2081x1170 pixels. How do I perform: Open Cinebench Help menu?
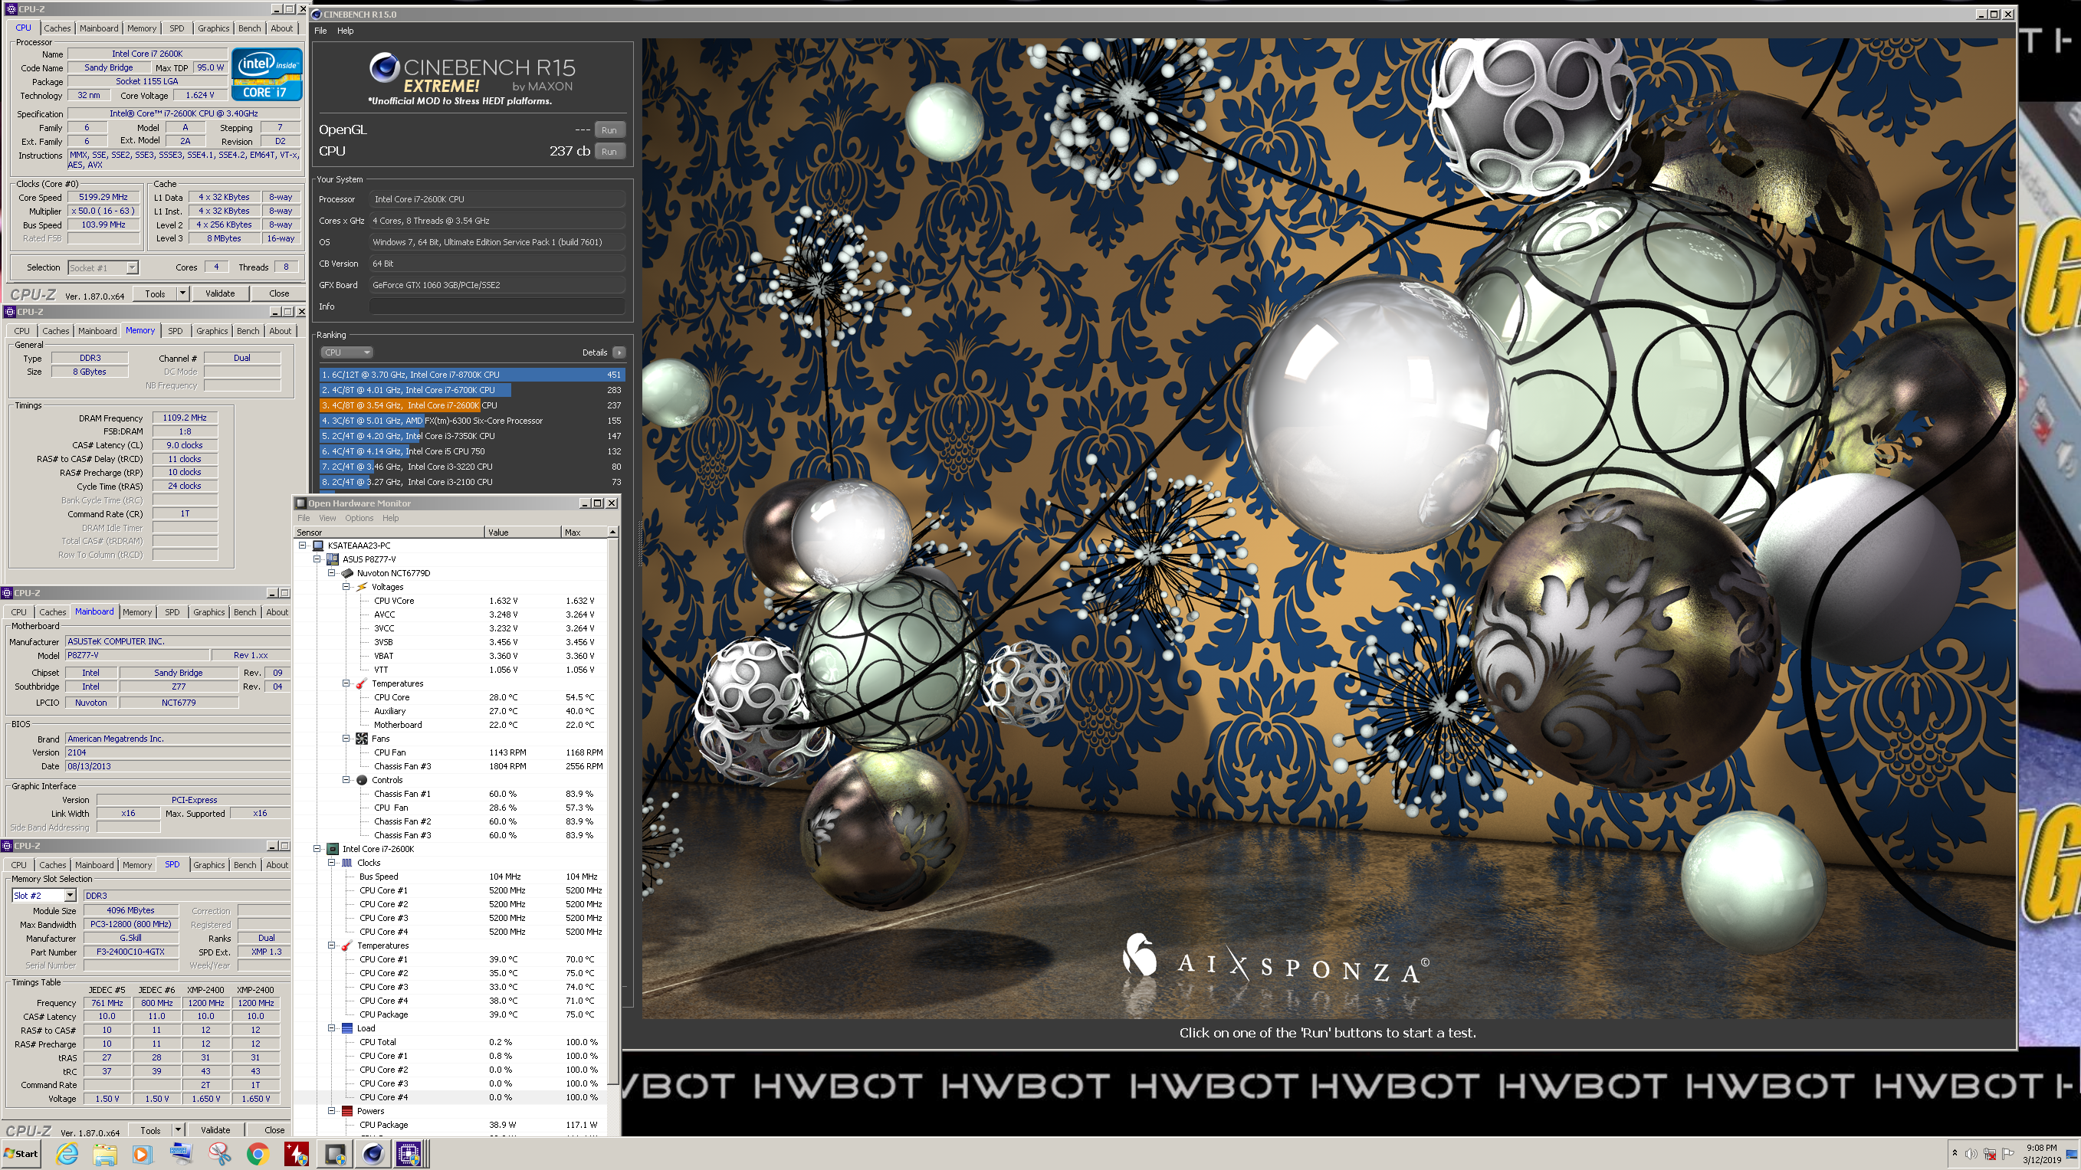(x=346, y=31)
